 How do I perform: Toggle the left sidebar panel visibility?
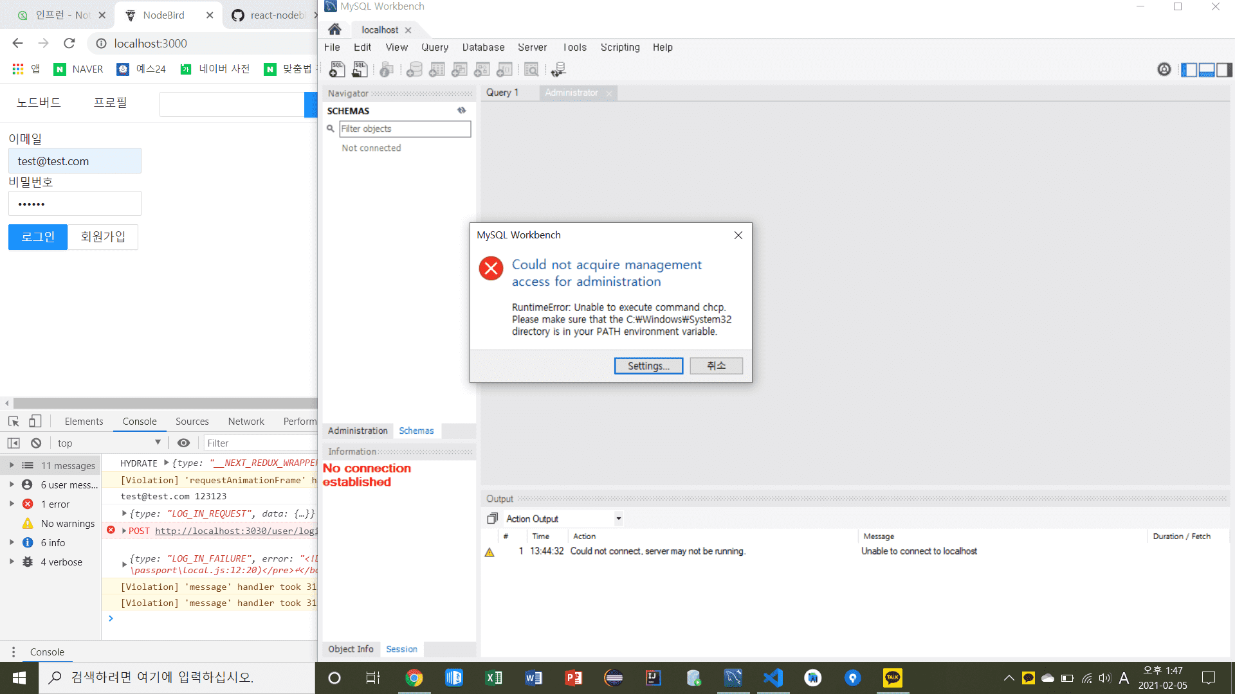tap(1189, 69)
